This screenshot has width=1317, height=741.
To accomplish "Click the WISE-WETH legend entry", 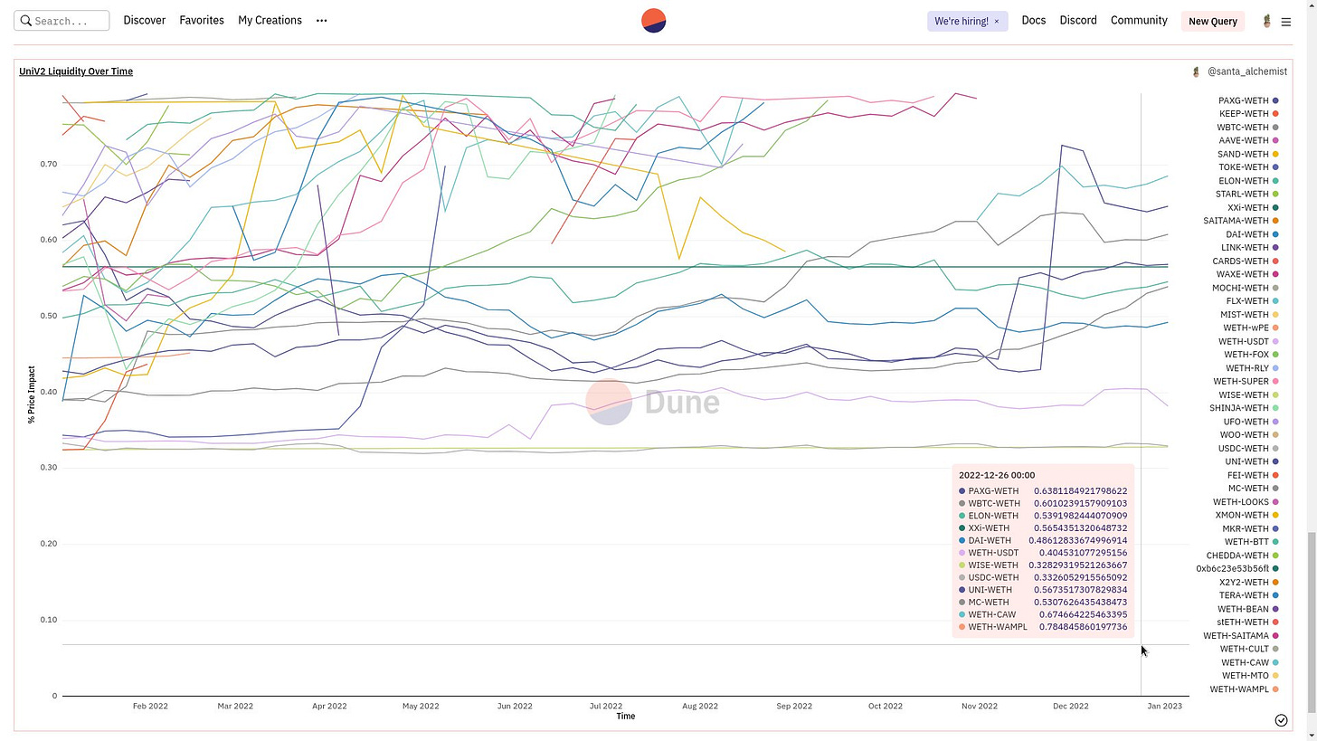I will (x=1248, y=394).
